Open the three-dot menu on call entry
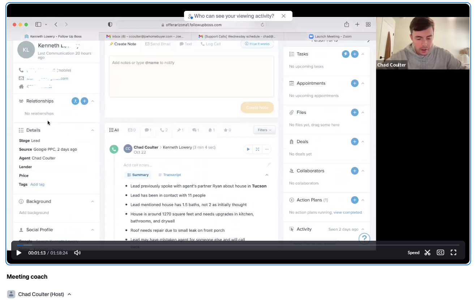 click(x=267, y=149)
